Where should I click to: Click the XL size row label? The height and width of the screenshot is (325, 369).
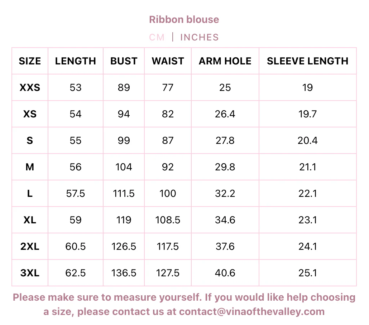(30, 220)
